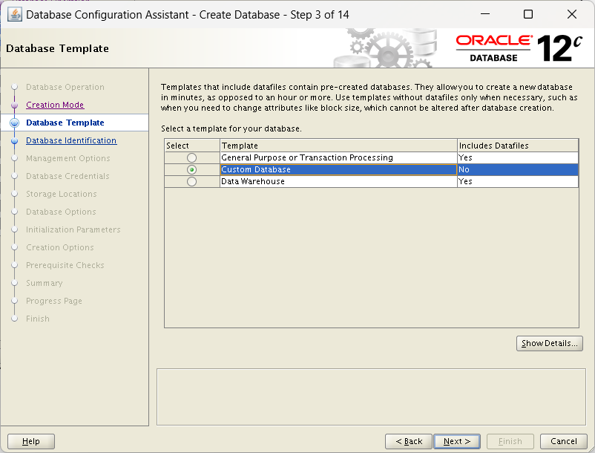Click the Select column header

192,146
